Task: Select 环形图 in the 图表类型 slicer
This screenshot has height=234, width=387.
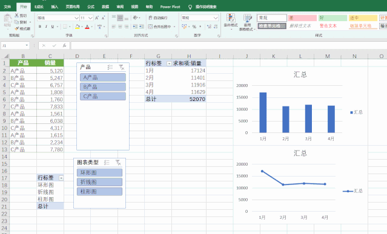Action: pos(99,173)
